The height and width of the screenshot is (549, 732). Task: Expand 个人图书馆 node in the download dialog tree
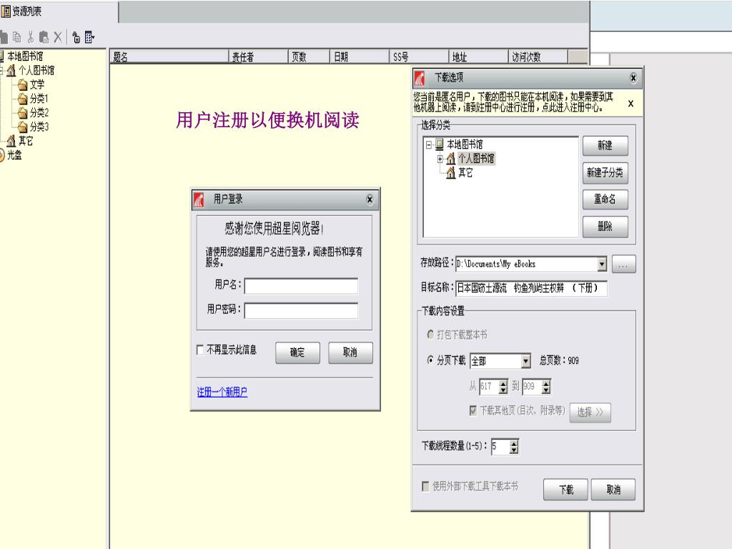(440, 158)
